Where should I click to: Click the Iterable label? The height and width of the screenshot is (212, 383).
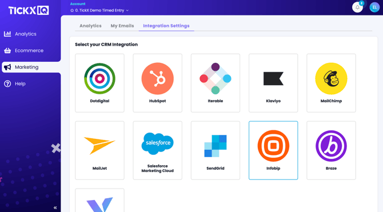coord(216,101)
